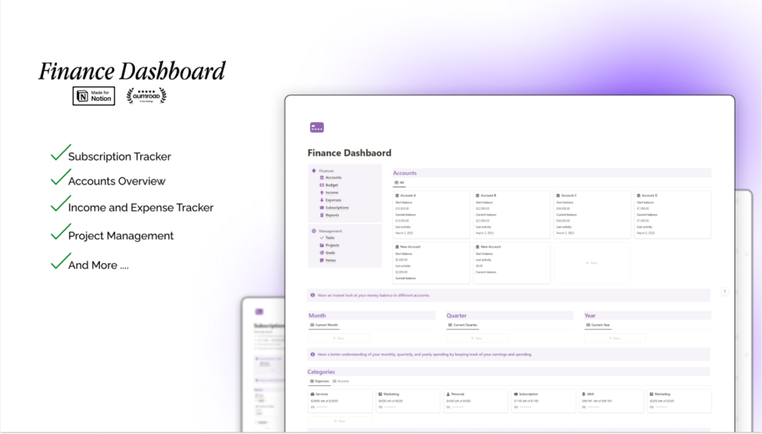The height and width of the screenshot is (434, 762).
Task: Click the Account A bank icon
Action: click(x=397, y=196)
